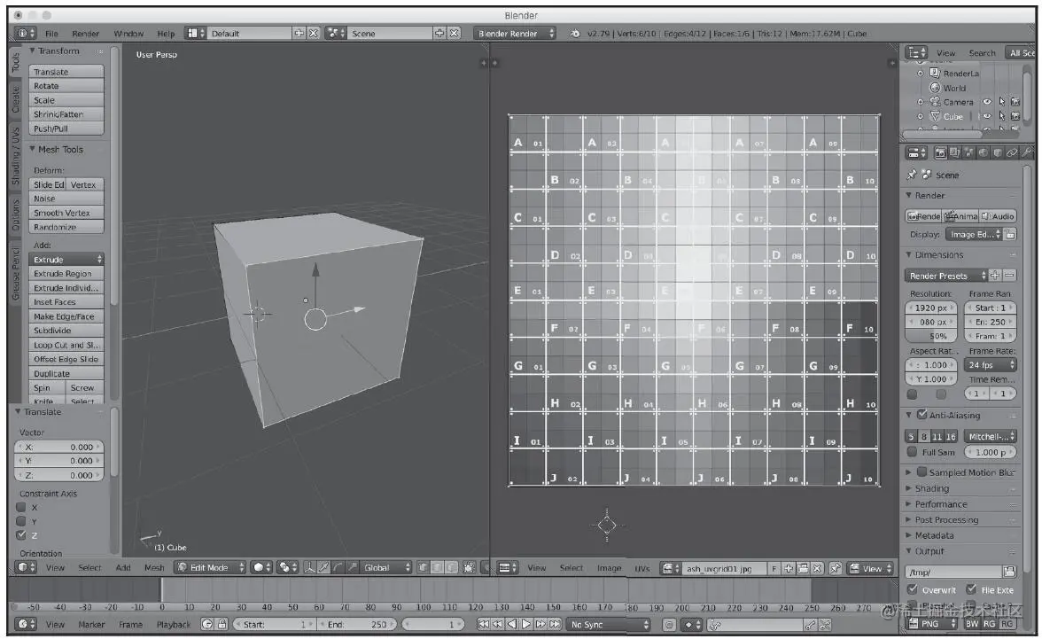Click the Inset Faces button

[66, 302]
